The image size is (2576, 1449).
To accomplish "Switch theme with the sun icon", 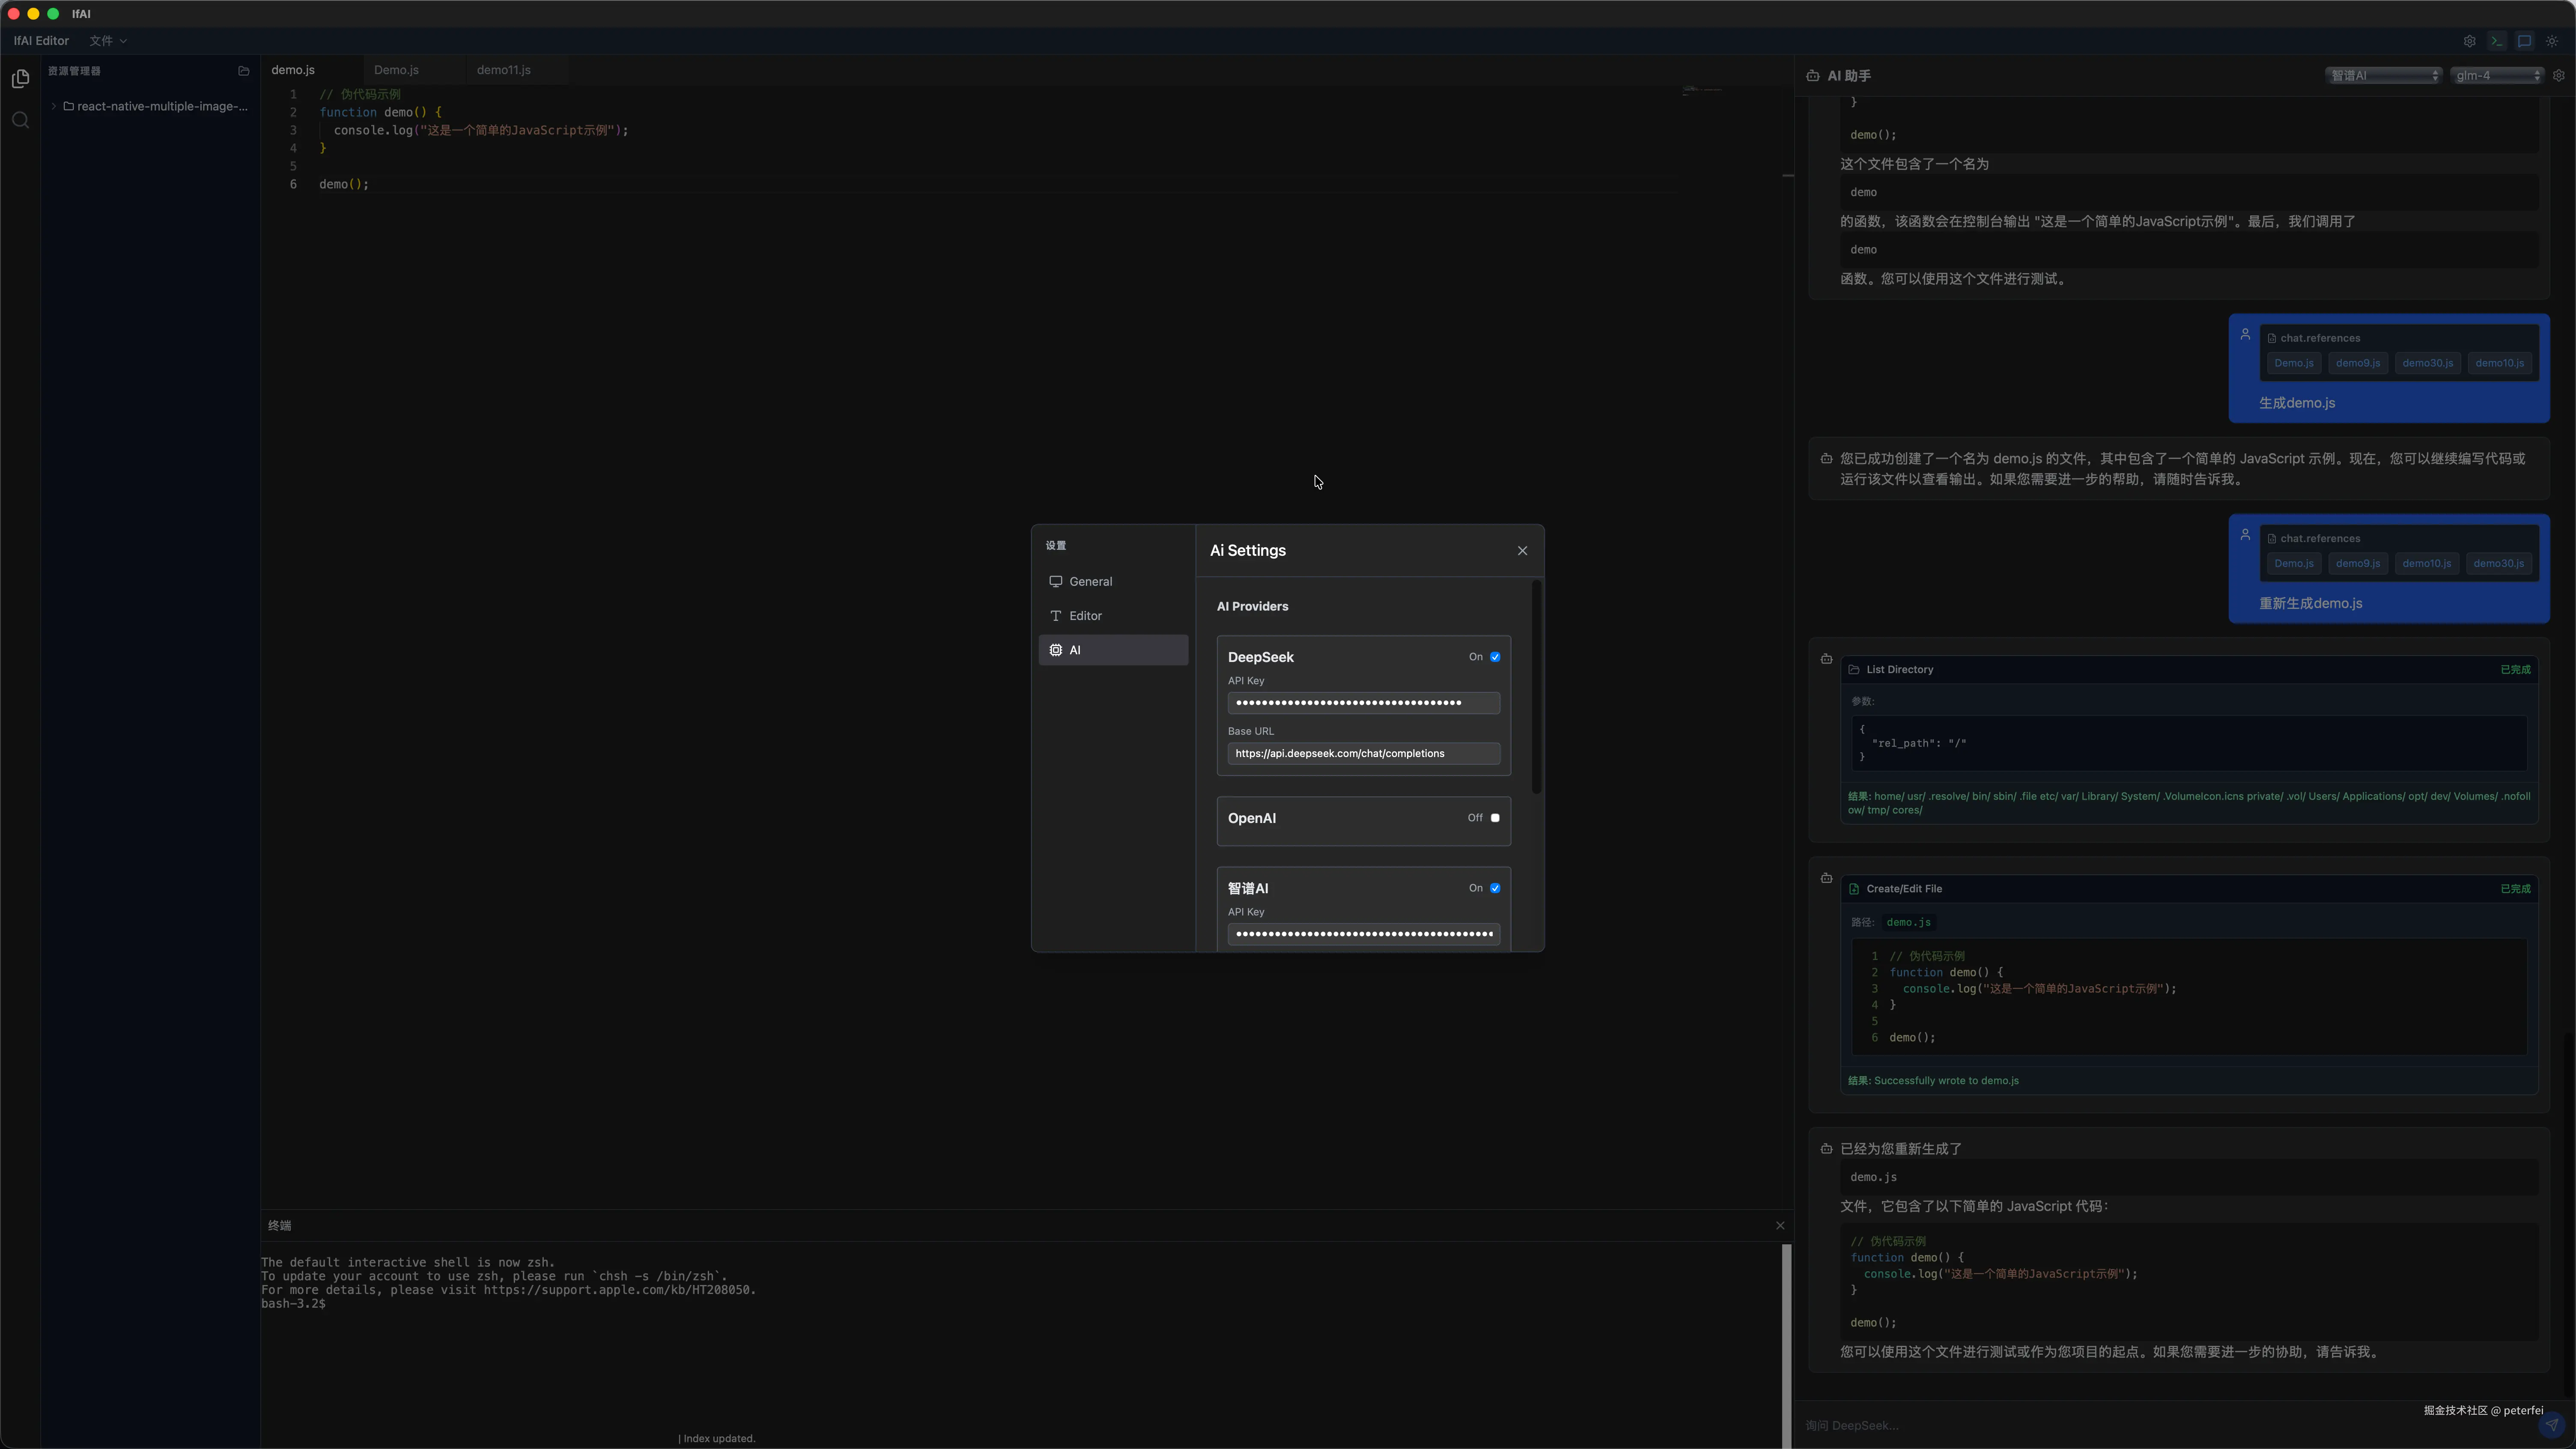I will [x=2552, y=41].
